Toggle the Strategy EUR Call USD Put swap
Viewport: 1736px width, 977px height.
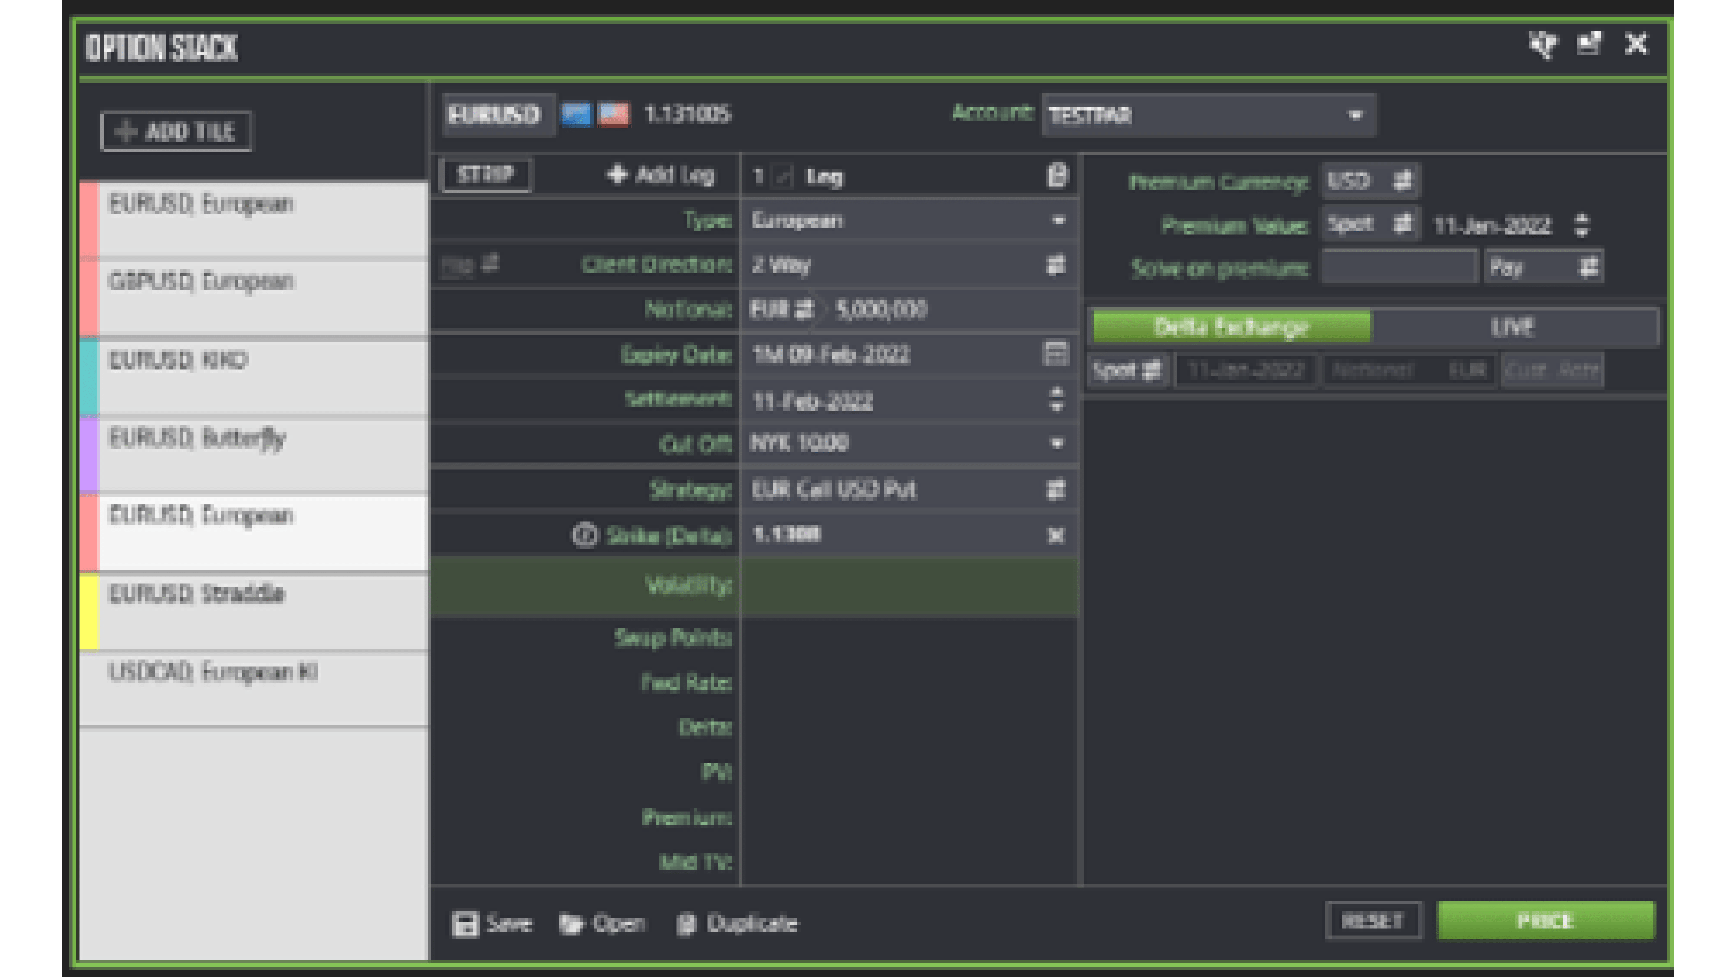[x=1055, y=489]
